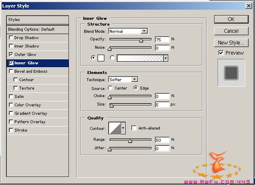The height and width of the screenshot is (185, 255).
Task: Enable the Inner Shadow checkbox
Action: coord(11,46)
